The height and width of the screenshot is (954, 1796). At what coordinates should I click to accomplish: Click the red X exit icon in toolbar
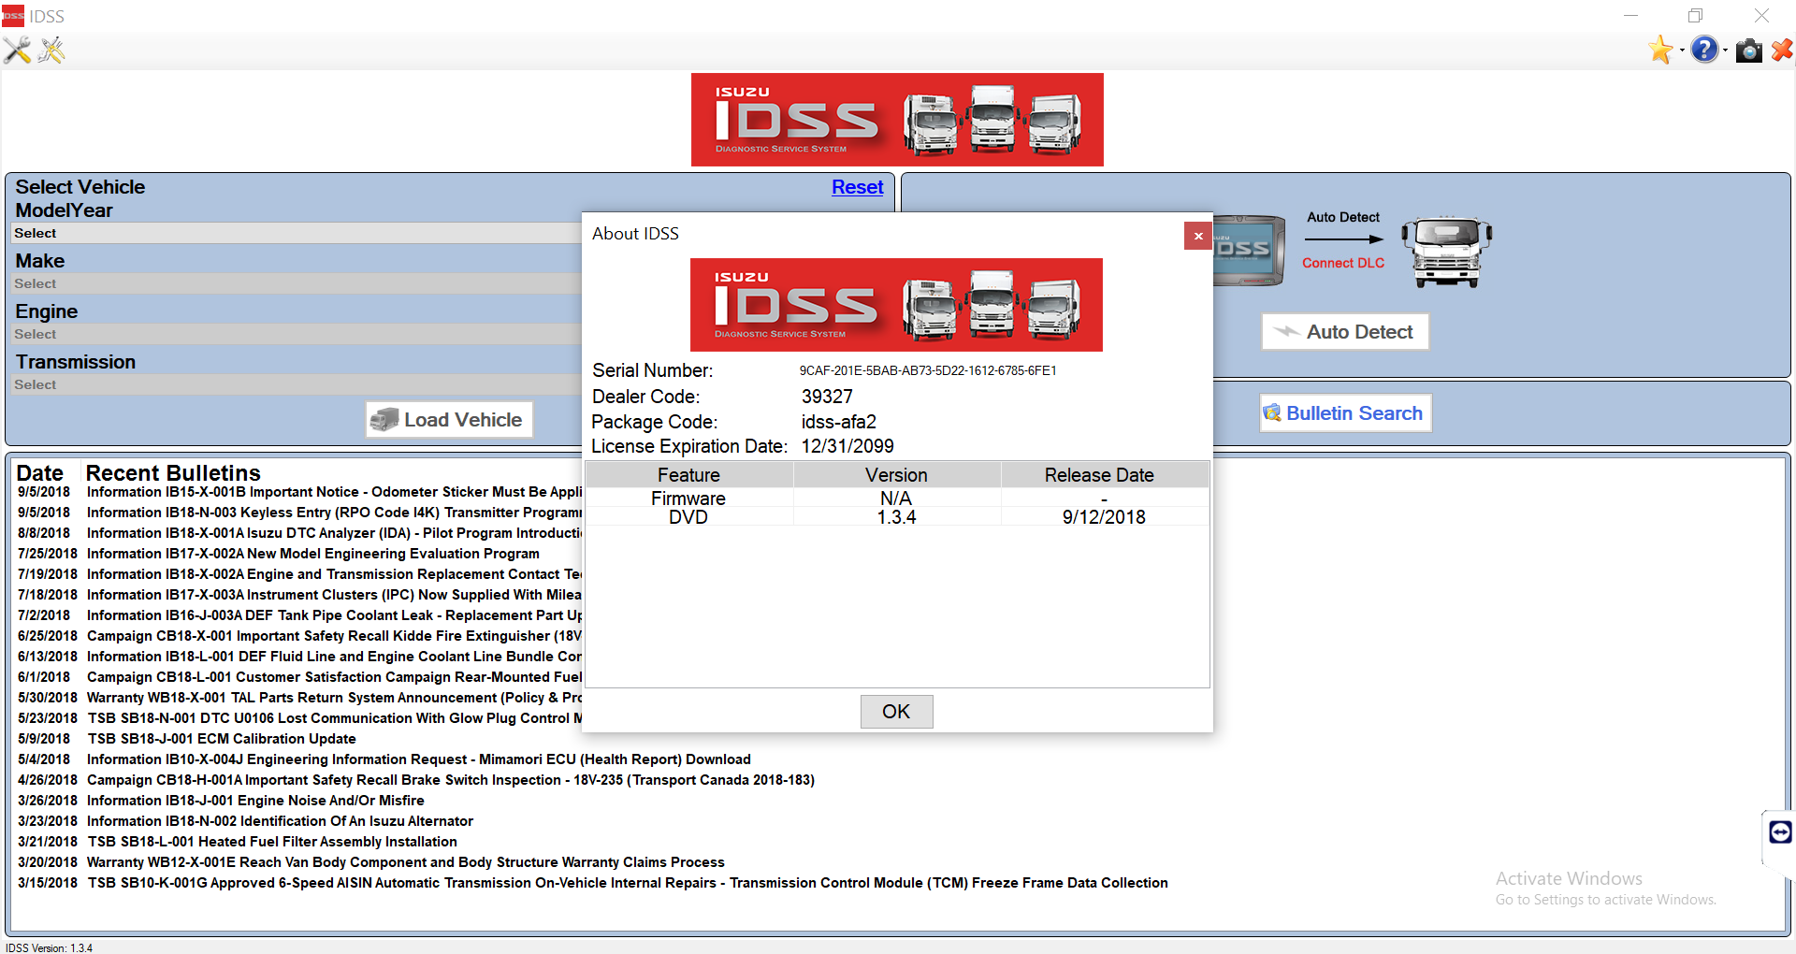pos(1782,50)
